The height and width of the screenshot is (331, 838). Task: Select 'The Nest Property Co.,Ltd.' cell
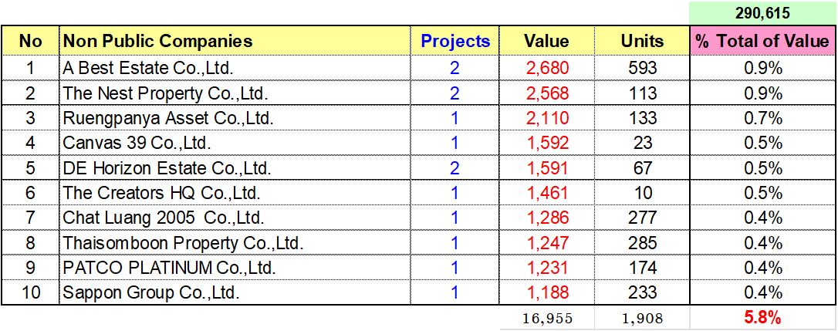pos(164,94)
